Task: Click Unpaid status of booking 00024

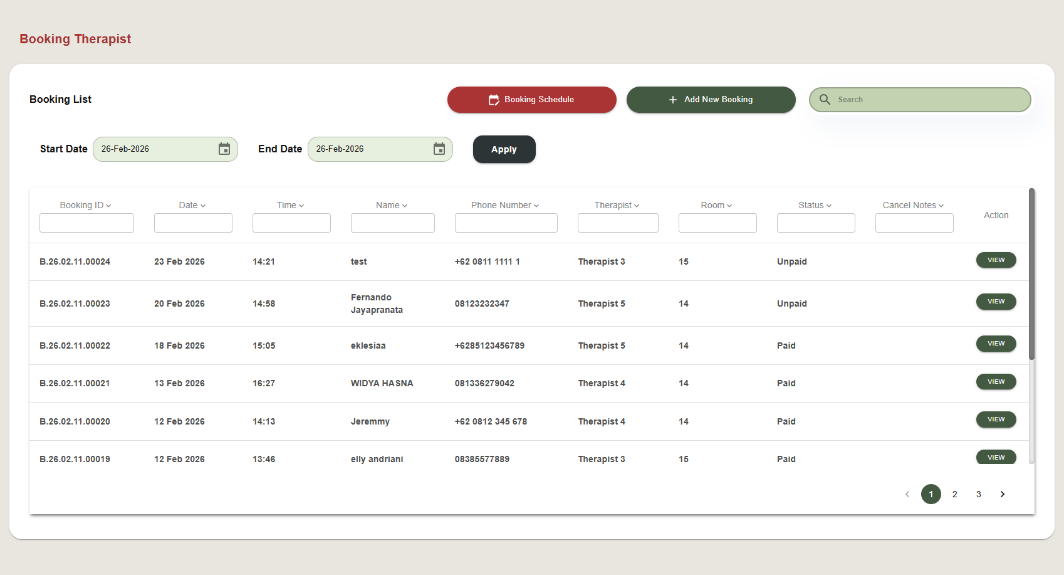Action: click(x=792, y=261)
